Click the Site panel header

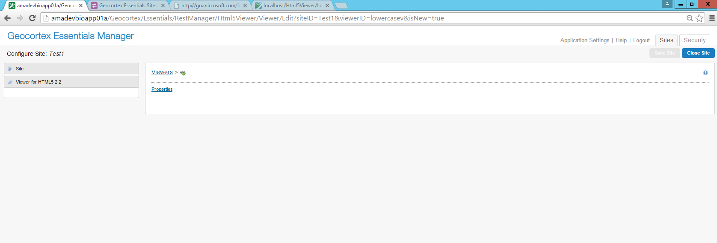coord(71,69)
